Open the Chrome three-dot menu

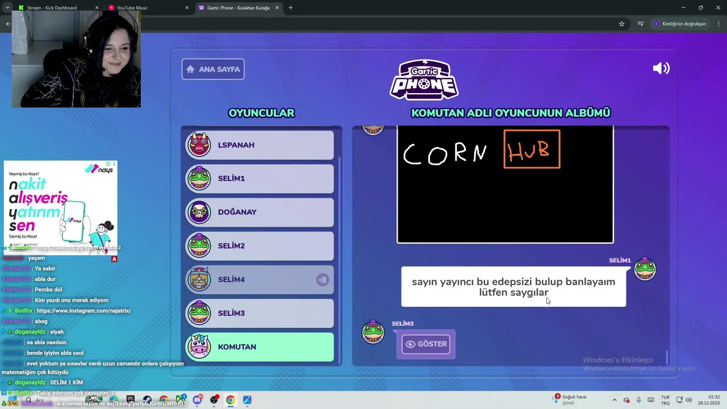click(x=718, y=24)
